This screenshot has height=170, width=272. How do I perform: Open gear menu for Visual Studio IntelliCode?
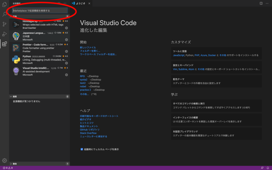point(66,75)
